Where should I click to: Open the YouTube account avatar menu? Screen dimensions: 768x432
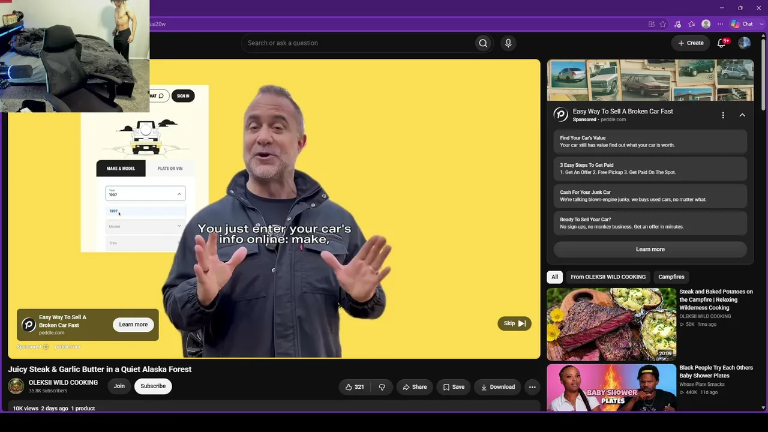pos(745,43)
